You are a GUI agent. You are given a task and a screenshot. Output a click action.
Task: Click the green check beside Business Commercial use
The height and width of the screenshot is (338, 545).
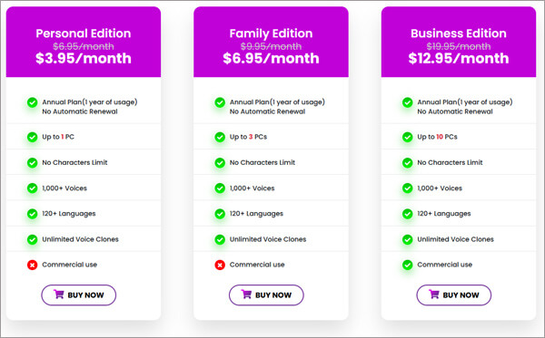(407, 266)
